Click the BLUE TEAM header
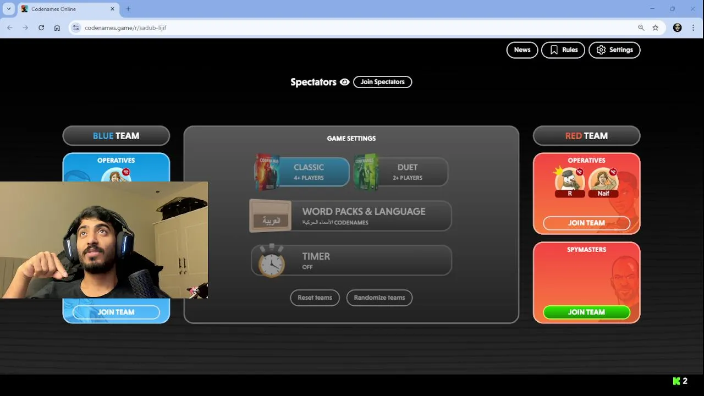 (116, 136)
